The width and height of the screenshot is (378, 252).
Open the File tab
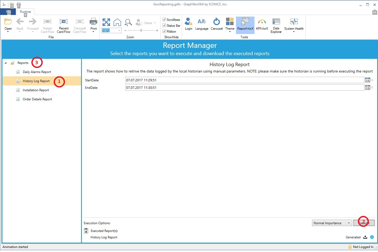click(8, 12)
